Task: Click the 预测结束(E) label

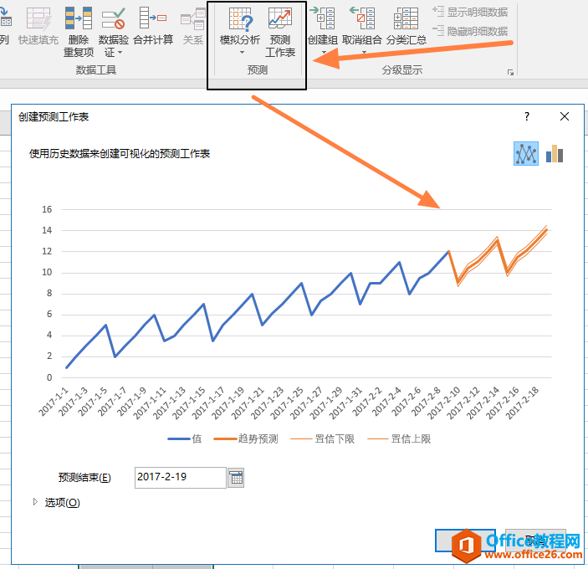Action: click(x=84, y=478)
